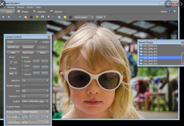Click the QR barcode icon in toolbar
The image size is (184, 126).
point(70,17)
